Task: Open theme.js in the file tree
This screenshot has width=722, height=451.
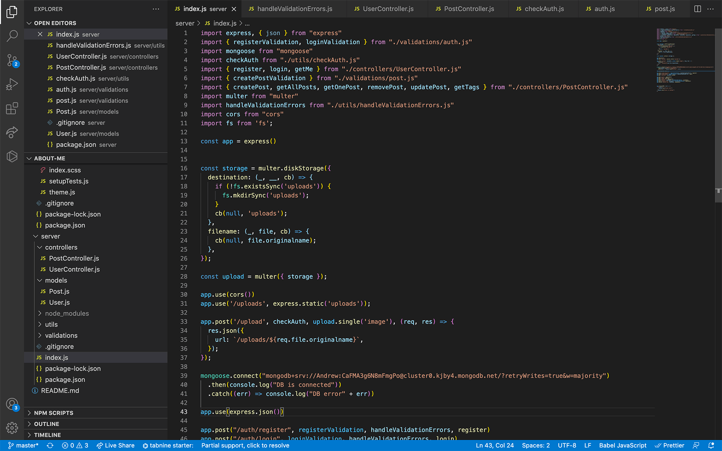Action: pos(95,192)
